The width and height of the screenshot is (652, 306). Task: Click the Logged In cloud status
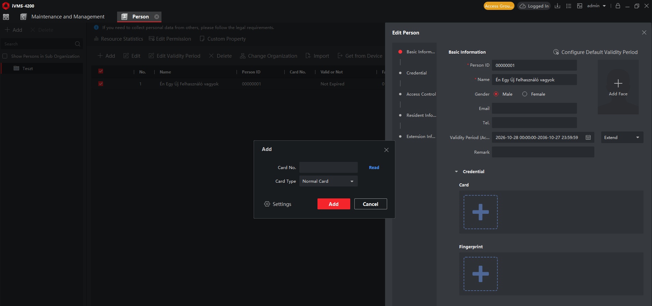tap(534, 6)
